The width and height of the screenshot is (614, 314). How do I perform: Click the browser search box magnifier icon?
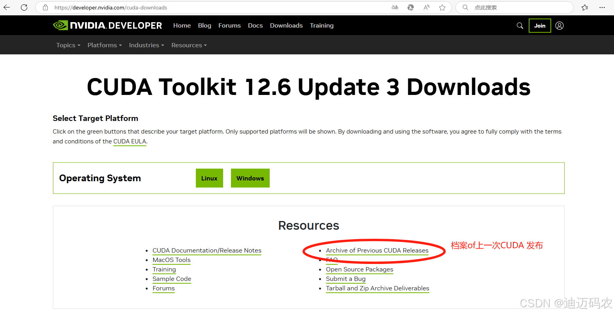click(466, 7)
